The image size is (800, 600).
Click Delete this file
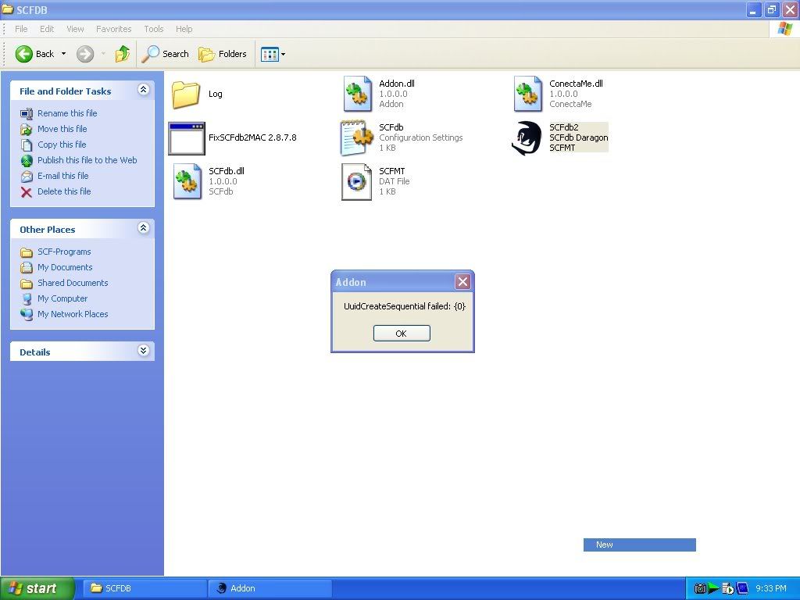coord(64,191)
